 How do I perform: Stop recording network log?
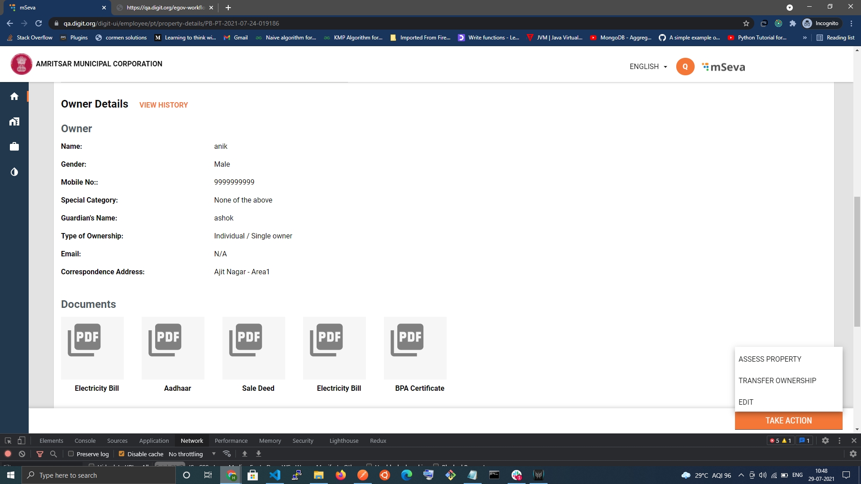(x=8, y=454)
